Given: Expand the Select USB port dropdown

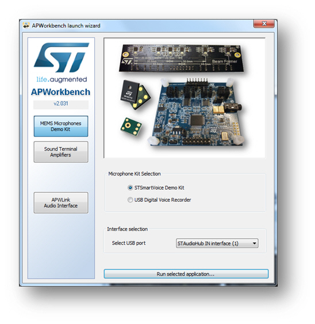Looking at the screenshot, I should pyautogui.click(x=217, y=243).
